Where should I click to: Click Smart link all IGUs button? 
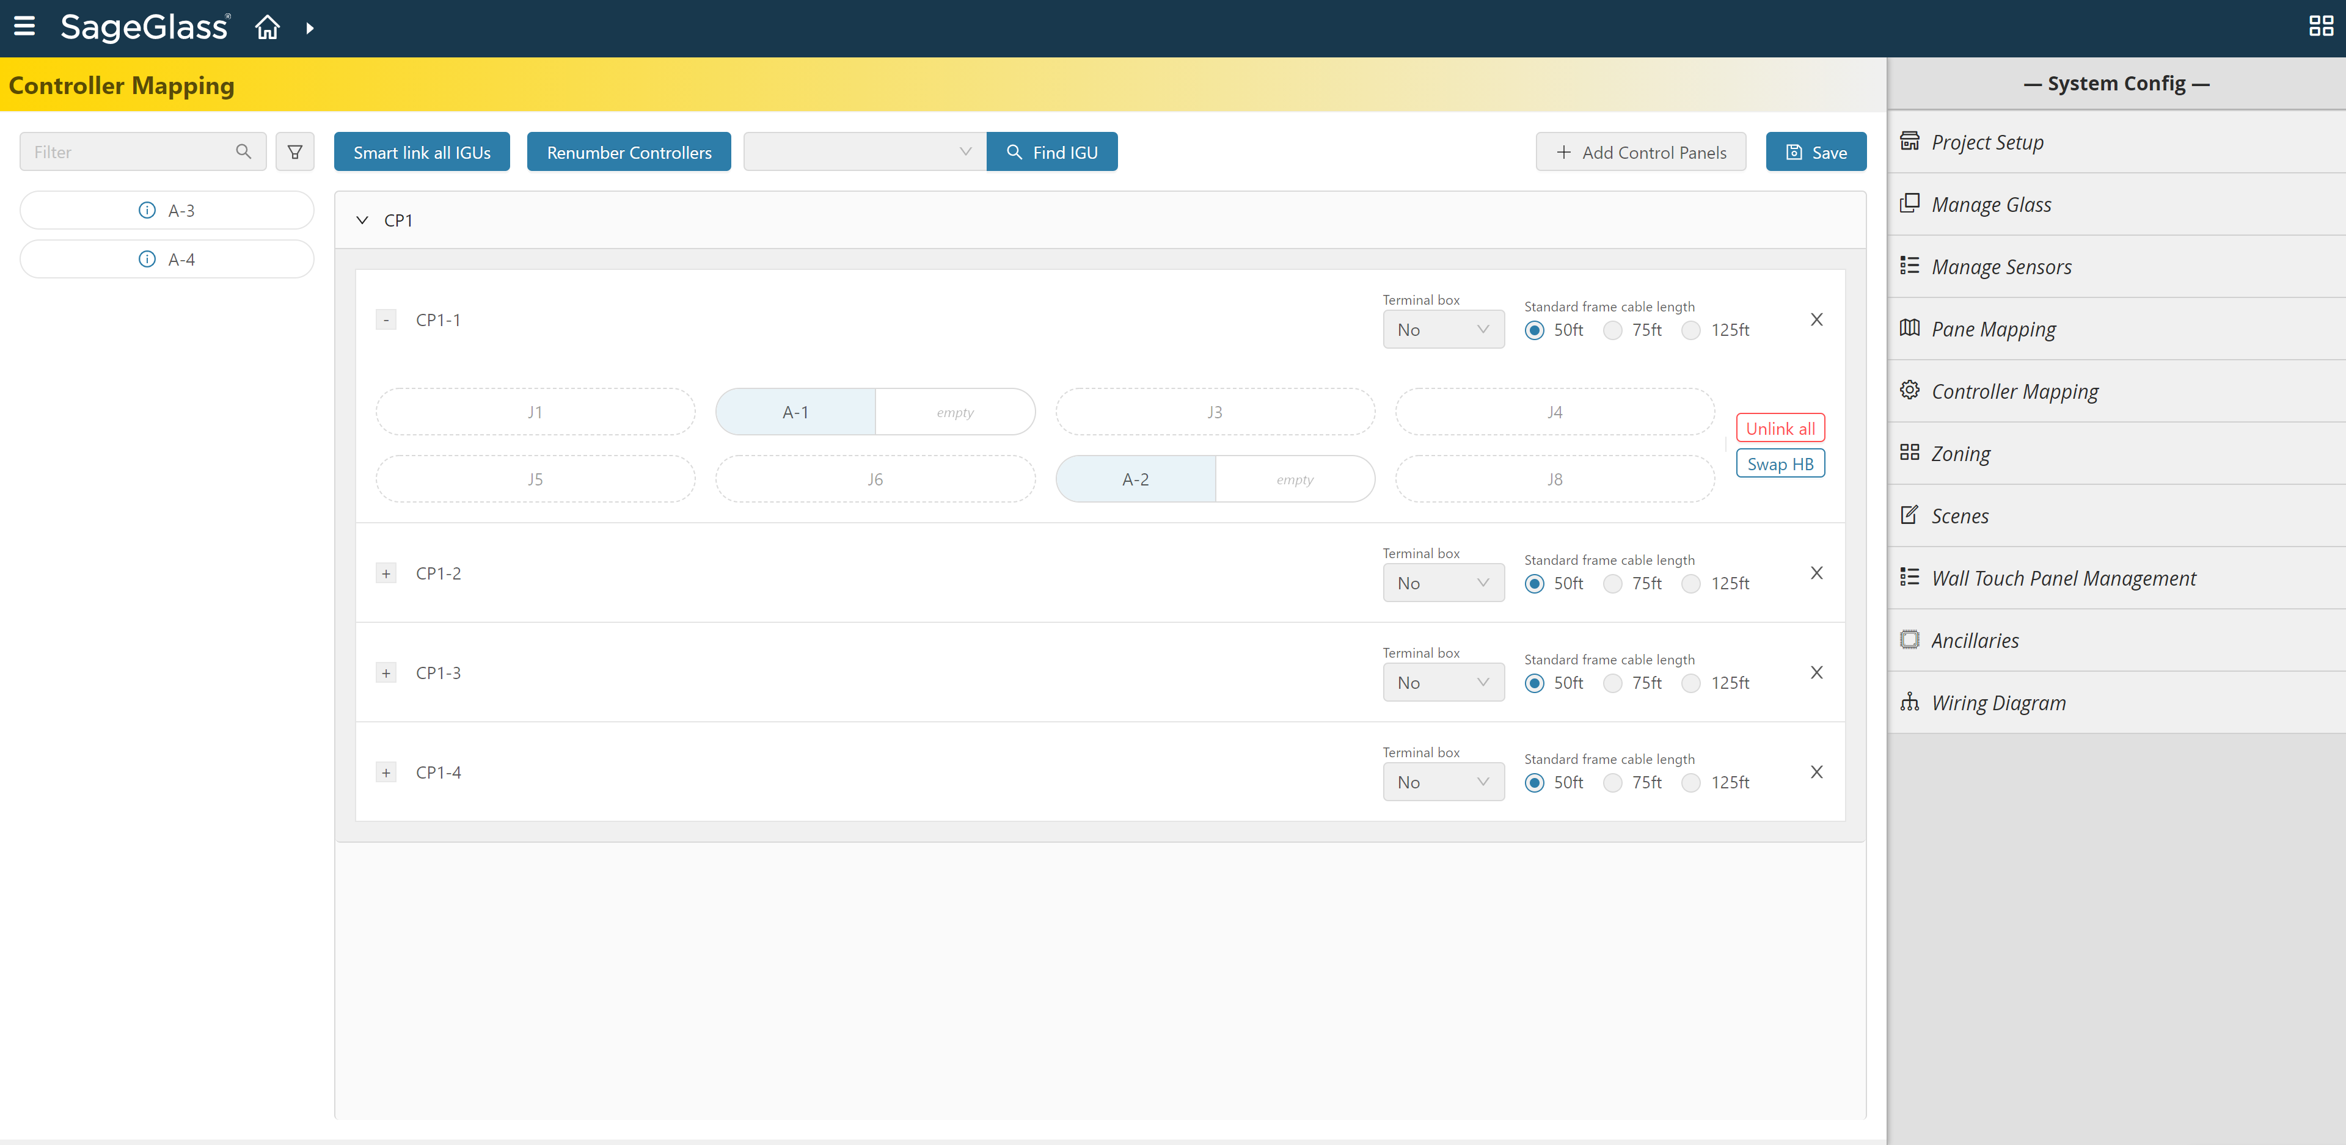click(422, 151)
